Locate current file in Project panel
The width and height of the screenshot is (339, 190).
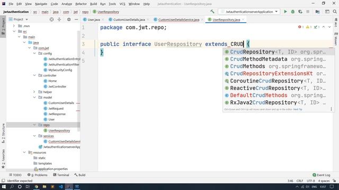tap(51, 20)
